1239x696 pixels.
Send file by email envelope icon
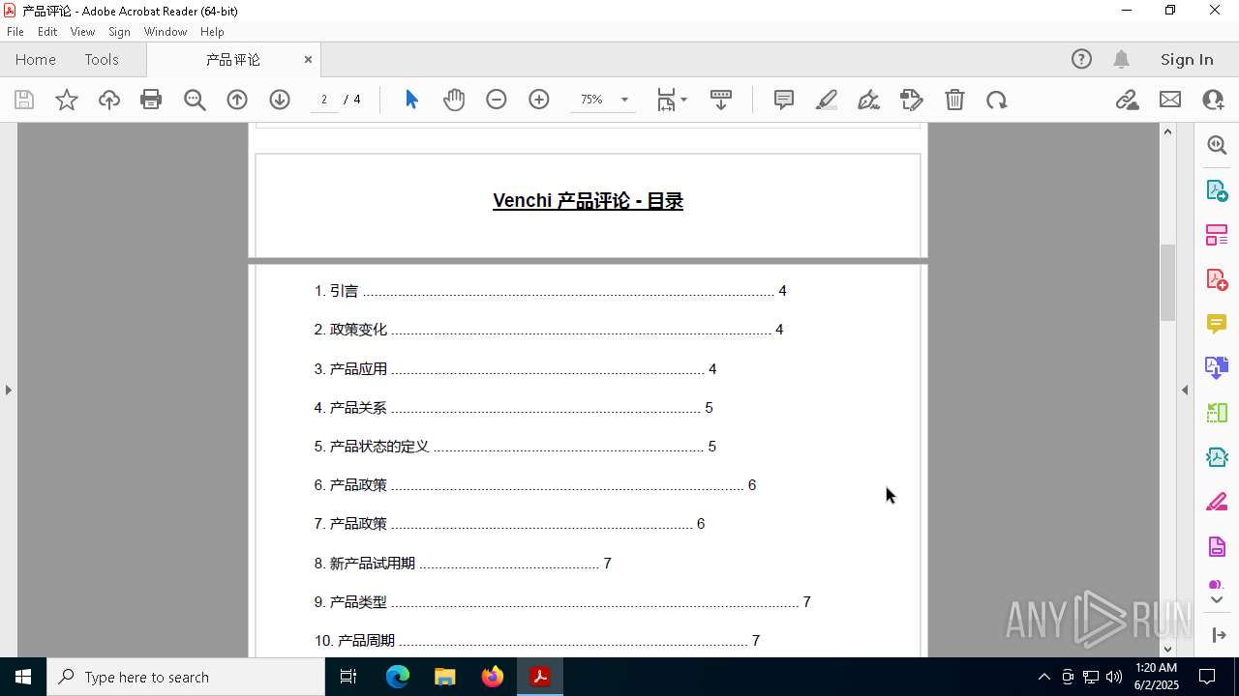[x=1170, y=100]
